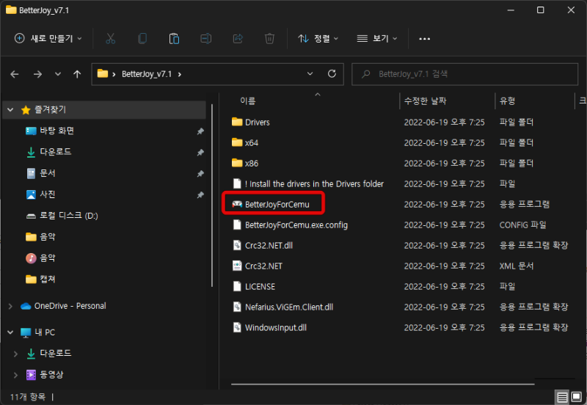Collapse the 내 PC node

(10, 332)
